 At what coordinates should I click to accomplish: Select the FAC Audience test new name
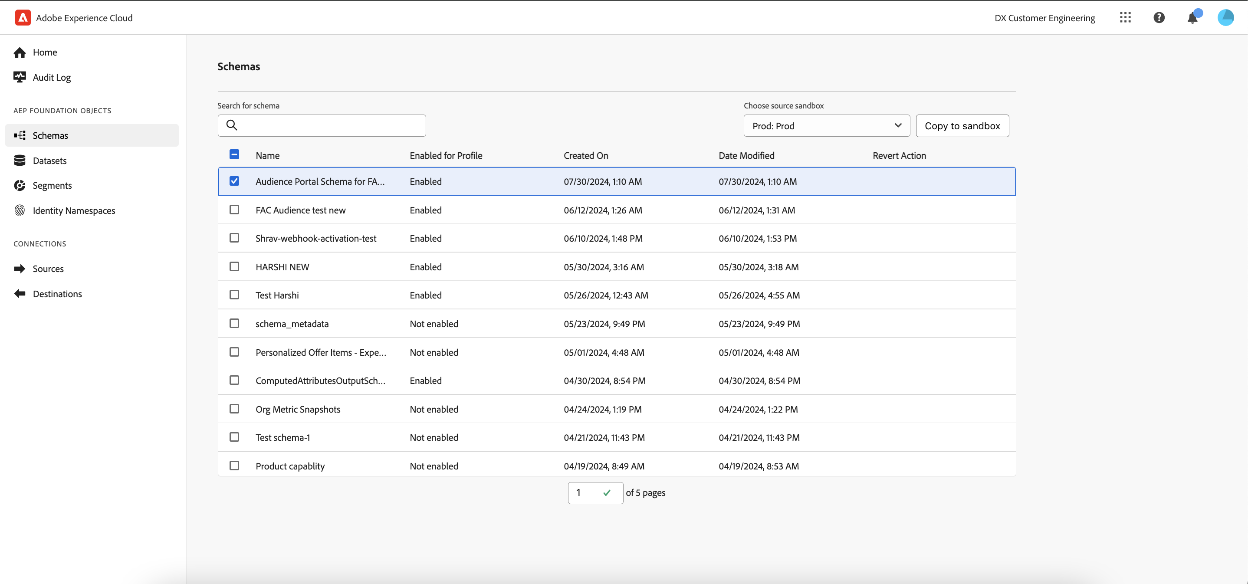300,210
